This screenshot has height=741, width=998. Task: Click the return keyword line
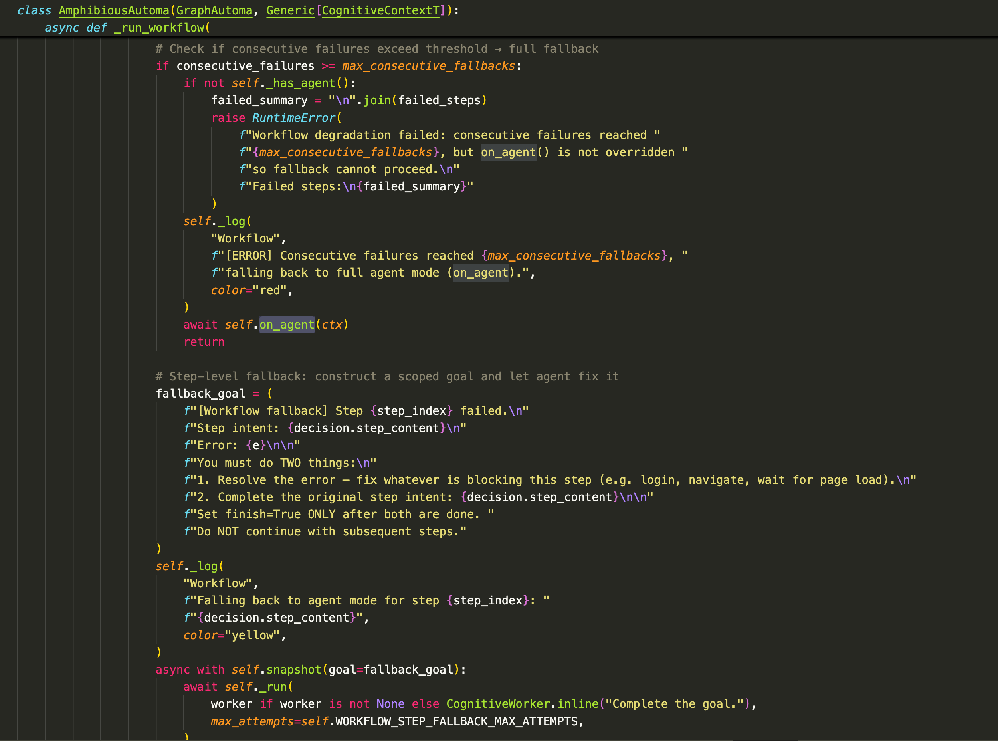(x=204, y=342)
